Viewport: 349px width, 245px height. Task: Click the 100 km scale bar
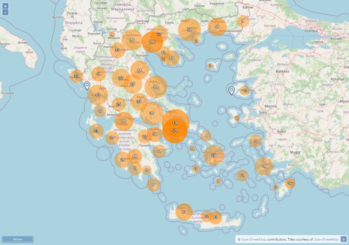(x=18, y=239)
